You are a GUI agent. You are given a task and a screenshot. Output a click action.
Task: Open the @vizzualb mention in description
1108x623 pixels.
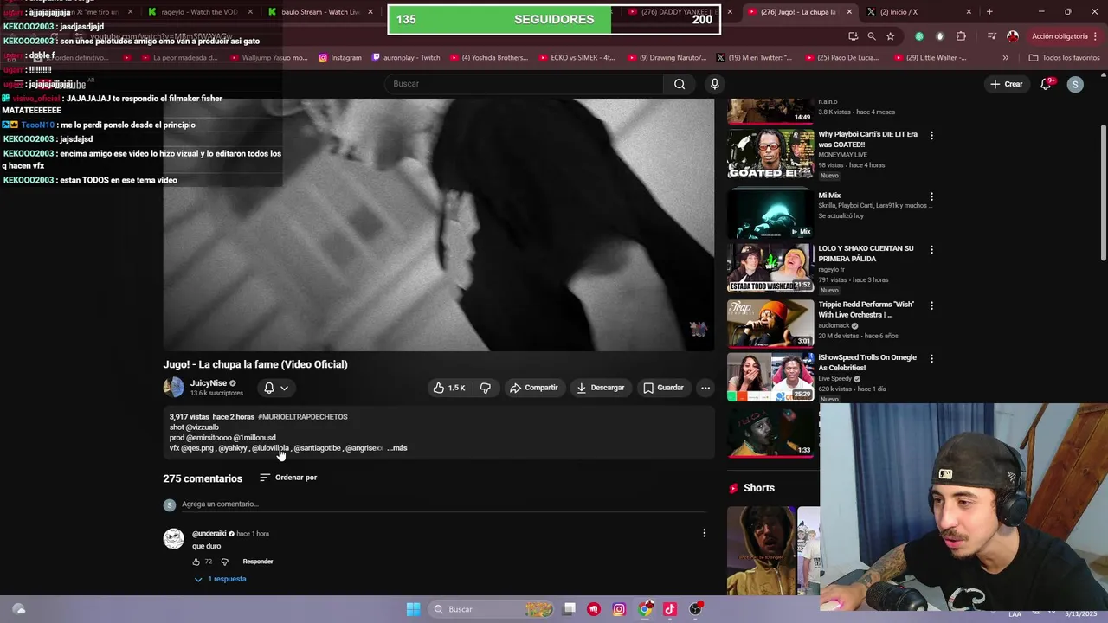pyautogui.click(x=203, y=427)
